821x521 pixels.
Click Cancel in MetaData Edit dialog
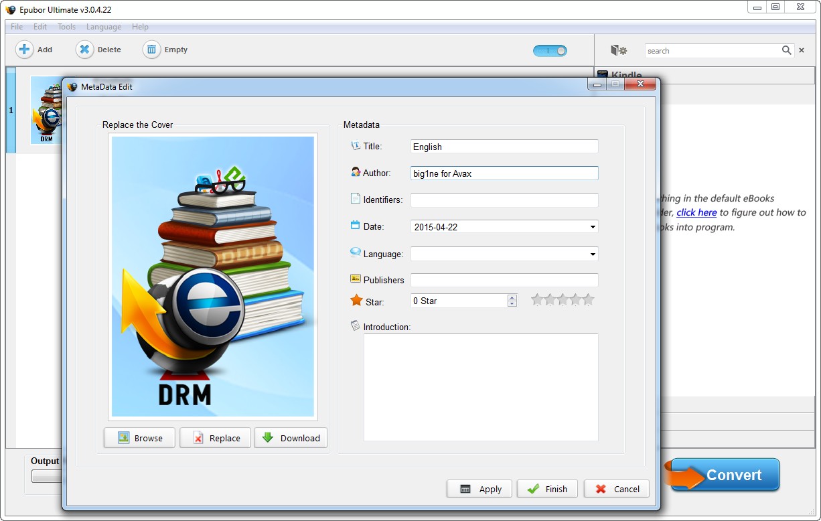(x=617, y=489)
